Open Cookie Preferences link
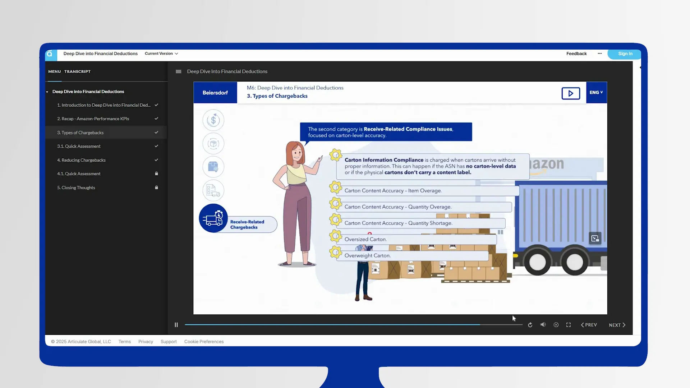The height and width of the screenshot is (388, 690). [204, 342]
